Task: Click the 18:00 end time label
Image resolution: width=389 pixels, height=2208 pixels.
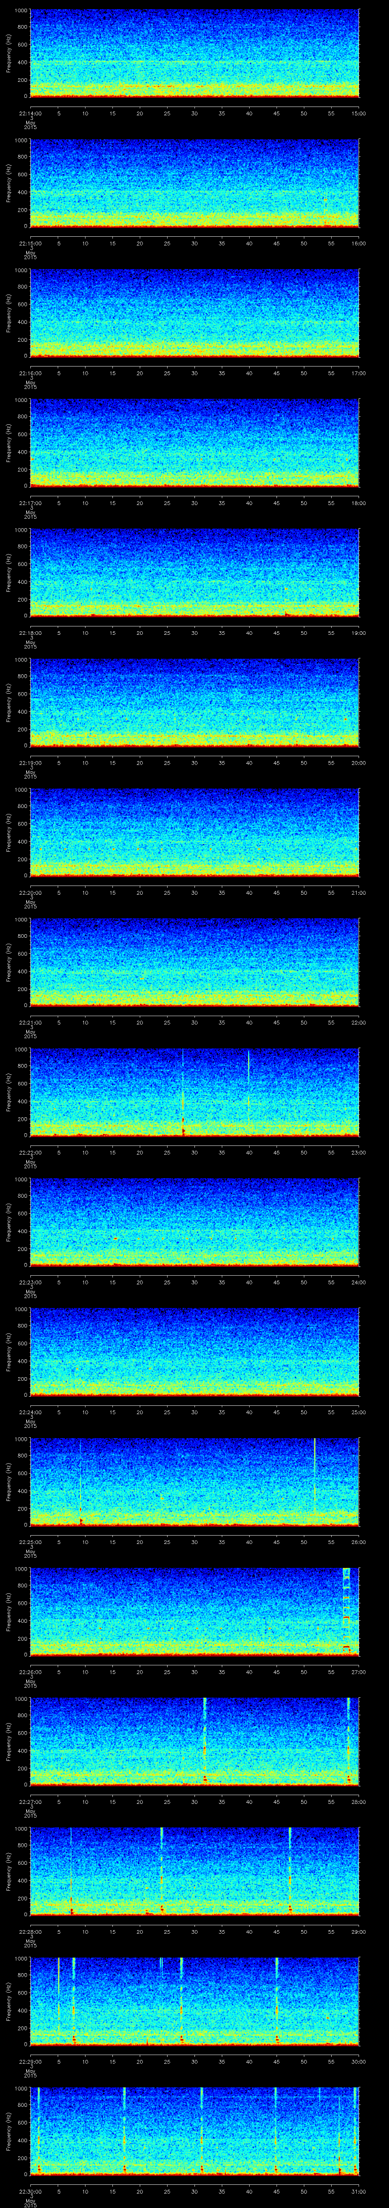Action: click(359, 502)
